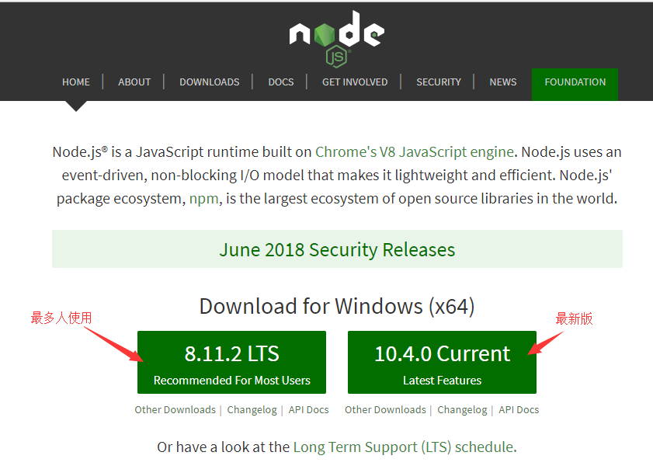This screenshot has height=473, width=653.
Task: Open June 2018 Security Releases banner
Action: [337, 250]
